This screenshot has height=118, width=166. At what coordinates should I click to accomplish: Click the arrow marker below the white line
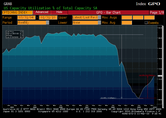[x=122, y=98]
